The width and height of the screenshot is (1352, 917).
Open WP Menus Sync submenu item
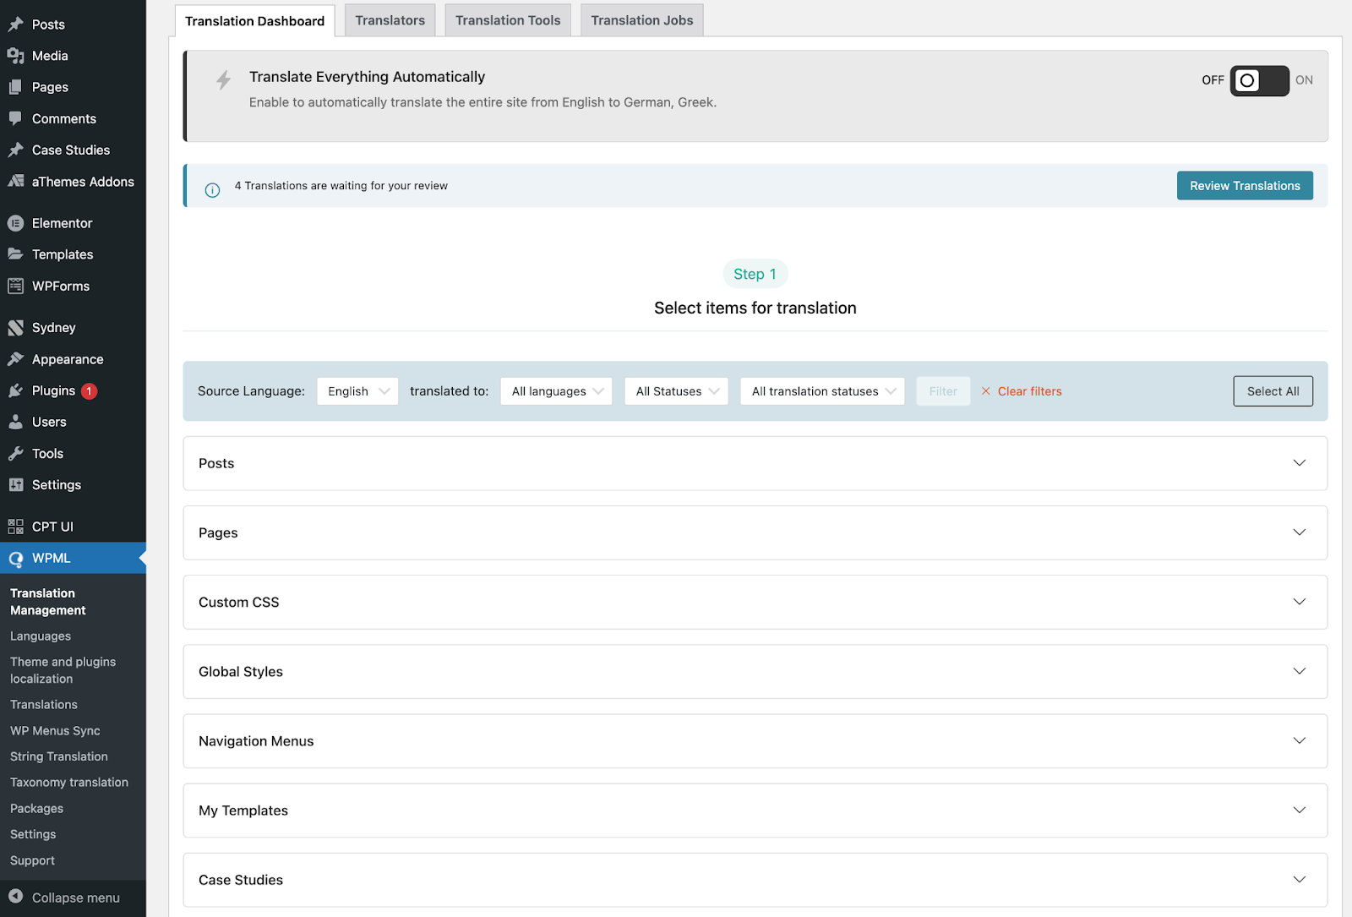55,730
